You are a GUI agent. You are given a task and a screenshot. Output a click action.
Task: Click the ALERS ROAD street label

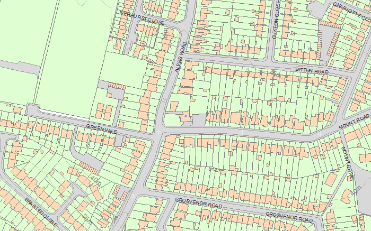click(x=181, y=57)
